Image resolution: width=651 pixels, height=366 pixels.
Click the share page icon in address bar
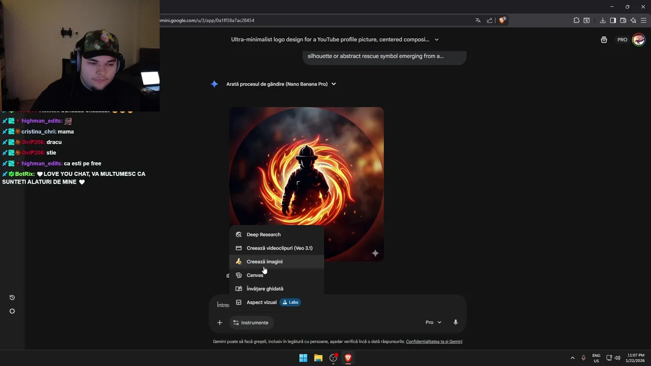click(x=490, y=20)
